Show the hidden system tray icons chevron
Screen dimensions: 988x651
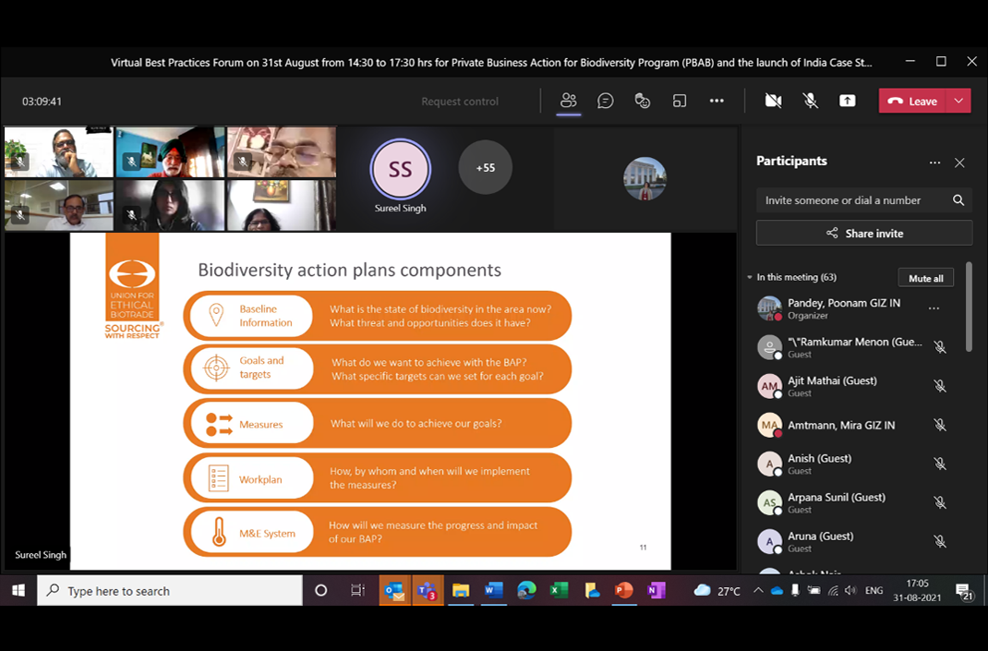pyautogui.click(x=758, y=591)
